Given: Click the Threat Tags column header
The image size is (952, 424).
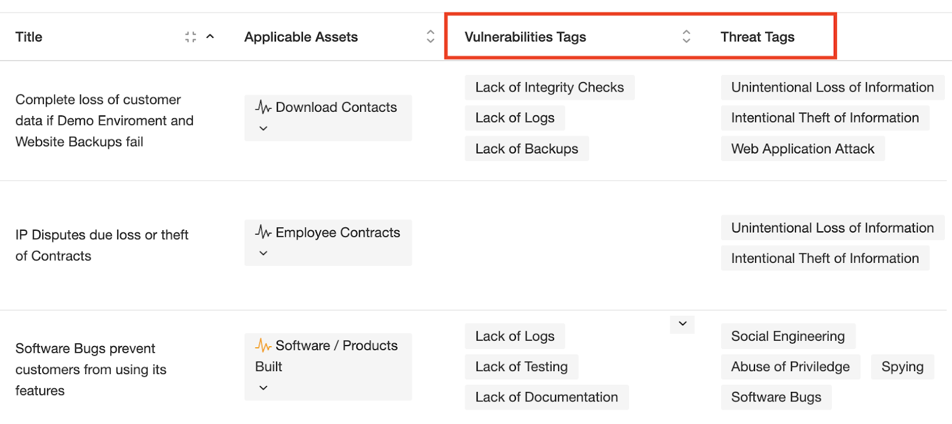Looking at the screenshot, I should pos(757,37).
